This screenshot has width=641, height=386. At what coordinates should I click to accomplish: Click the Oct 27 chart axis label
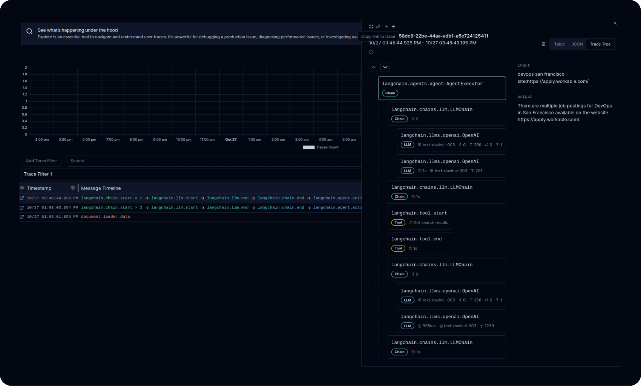coord(231,140)
